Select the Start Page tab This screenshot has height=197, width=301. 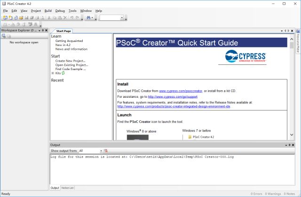63,31
